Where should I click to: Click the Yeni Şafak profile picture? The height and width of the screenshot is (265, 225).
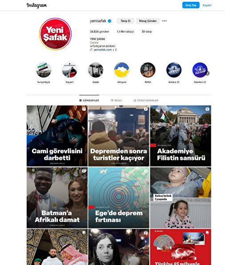(x=56, y=34)
